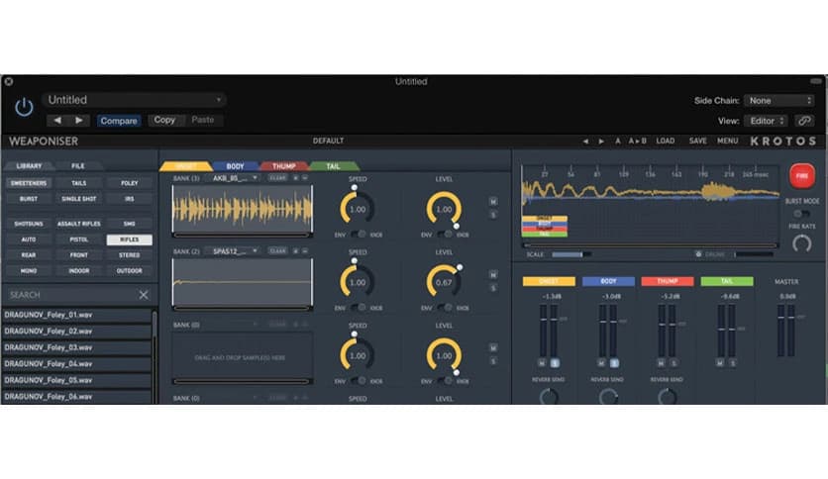This screenshot has width=828, height=479.
Task: Adjust the timeline SCALE slider
Action: point(570,254)
